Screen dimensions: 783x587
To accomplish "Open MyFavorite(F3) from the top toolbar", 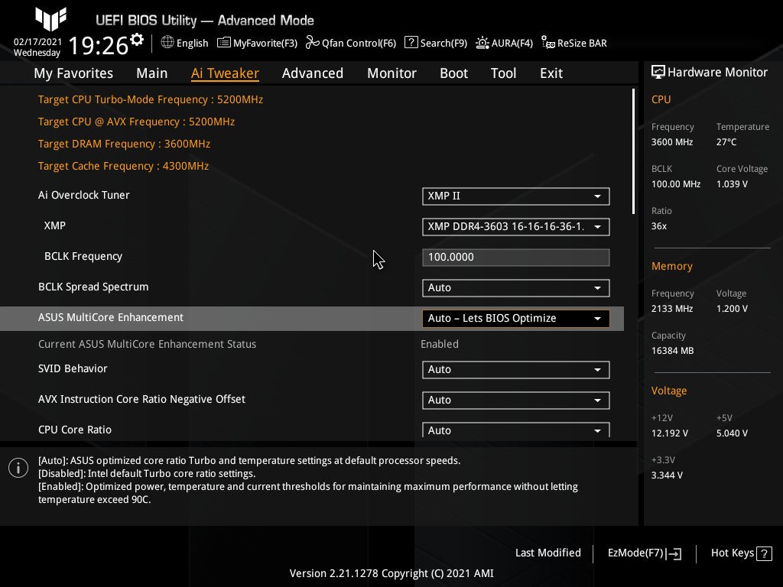I will (224, 43).
